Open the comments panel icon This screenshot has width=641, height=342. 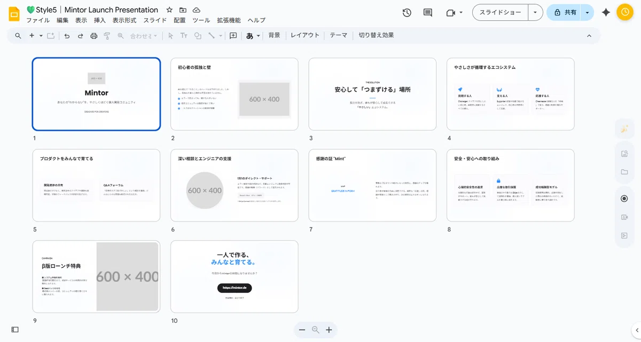click(427, 12)
